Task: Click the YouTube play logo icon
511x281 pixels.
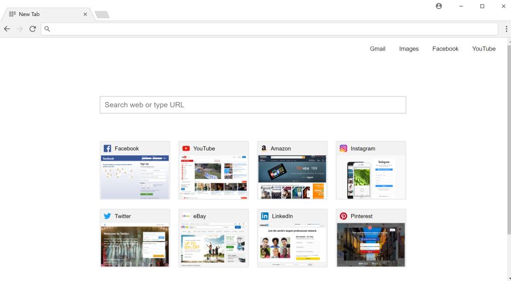Action: (x=186, y=149)
